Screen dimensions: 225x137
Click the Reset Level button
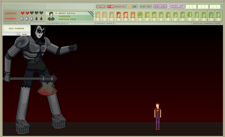click(x=160, y=6)
